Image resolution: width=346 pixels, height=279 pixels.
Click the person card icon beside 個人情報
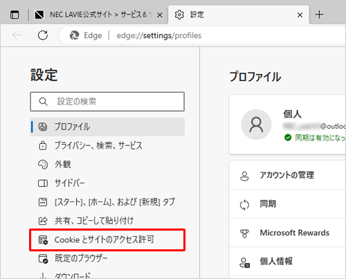click(x=245, y=262)
